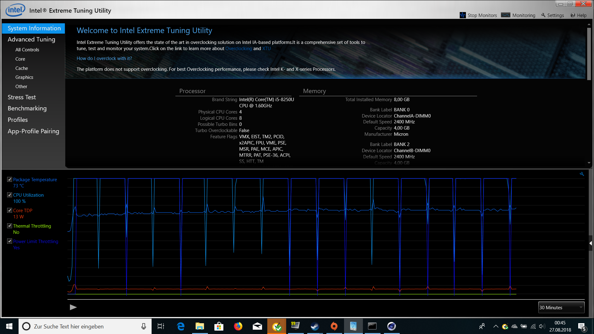Select Core tuning page
This screenshot has width=594, height=334.
[x=20, y=59]
